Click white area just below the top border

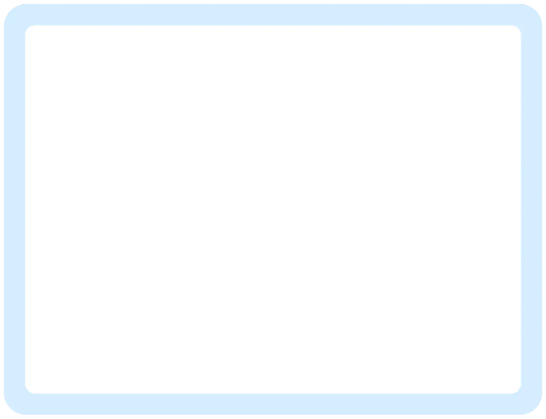click(x=273, y=31)
